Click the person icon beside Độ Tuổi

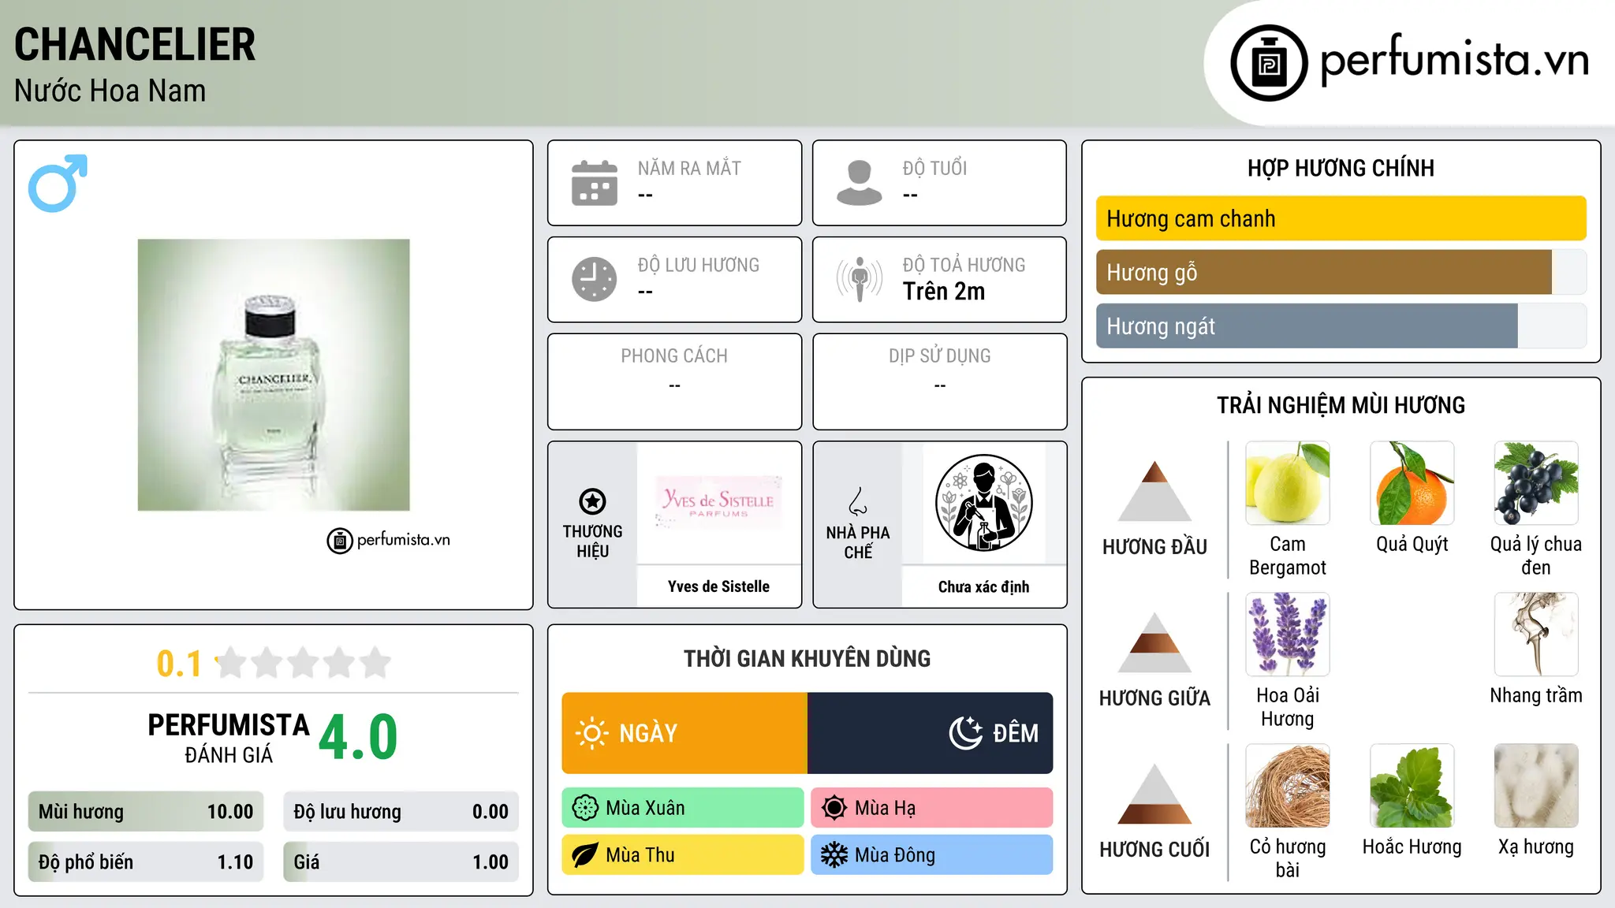coord(859,183)
